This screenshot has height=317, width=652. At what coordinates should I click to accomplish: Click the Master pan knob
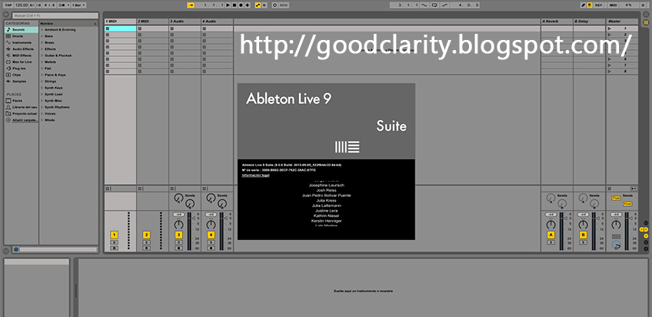pos(616,225)
